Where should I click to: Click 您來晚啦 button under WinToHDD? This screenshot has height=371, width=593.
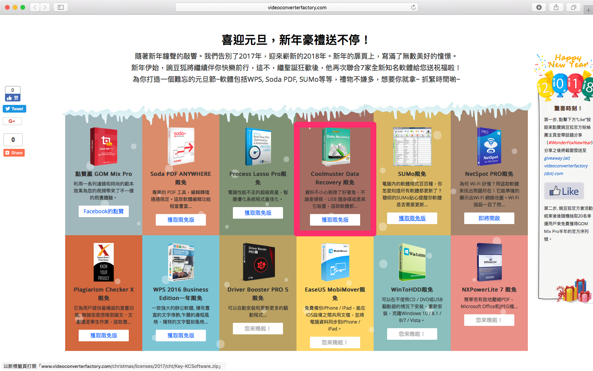(x=412, y=334)
